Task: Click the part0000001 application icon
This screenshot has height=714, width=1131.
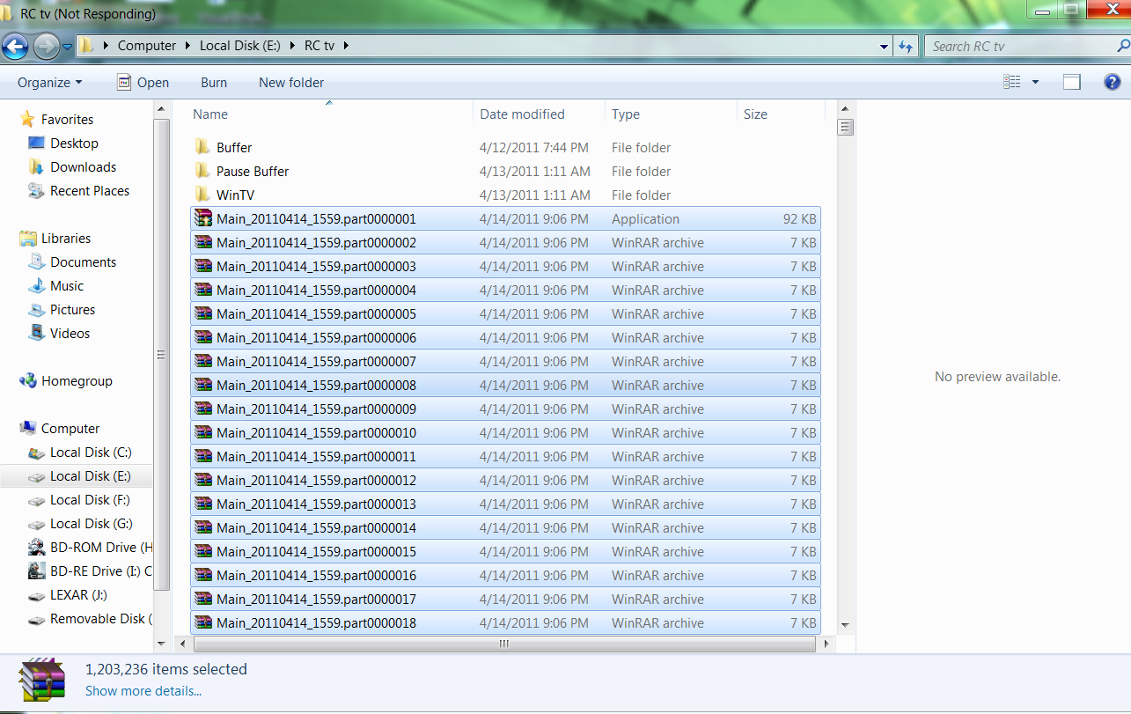Action: tap(203, 218)
